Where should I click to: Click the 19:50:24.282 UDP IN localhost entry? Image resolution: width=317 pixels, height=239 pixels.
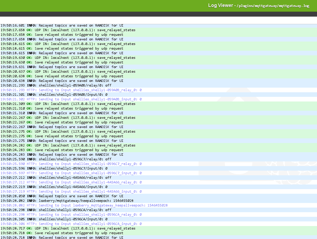tap(81, 145)
